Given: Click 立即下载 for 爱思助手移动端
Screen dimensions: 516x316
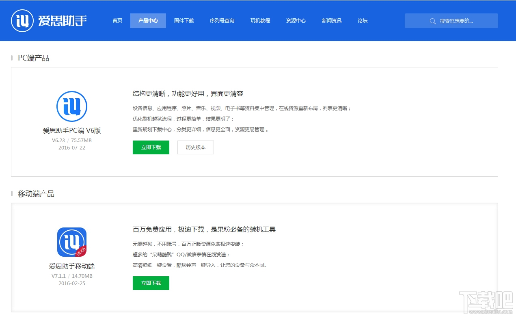Looking at the screenshot, I should click(151, 283).
